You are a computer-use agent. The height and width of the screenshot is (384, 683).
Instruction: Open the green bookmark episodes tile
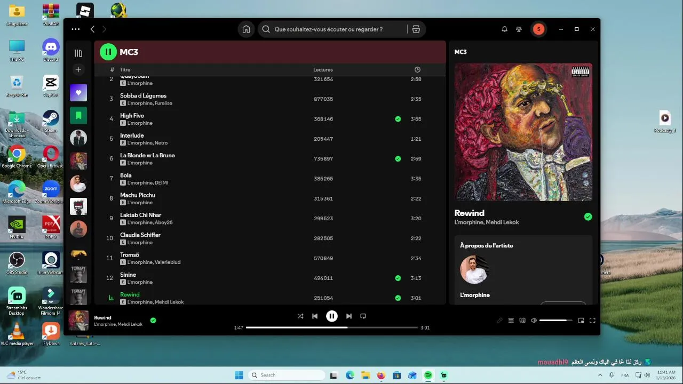(78, 115)
